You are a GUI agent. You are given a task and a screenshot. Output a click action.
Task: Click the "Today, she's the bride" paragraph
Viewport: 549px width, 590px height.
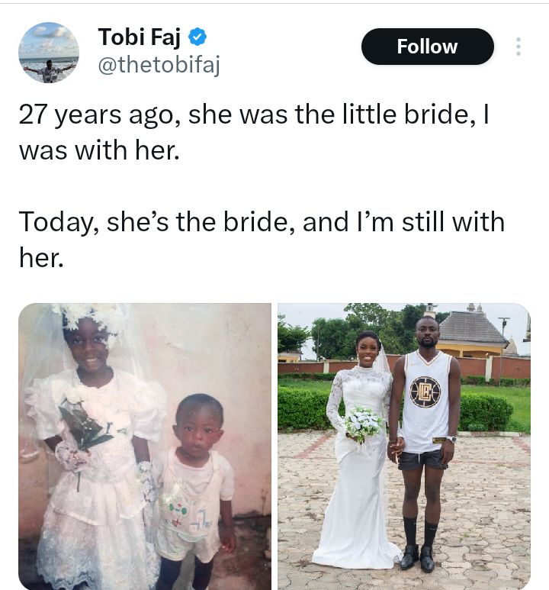[x=262, y=239]
